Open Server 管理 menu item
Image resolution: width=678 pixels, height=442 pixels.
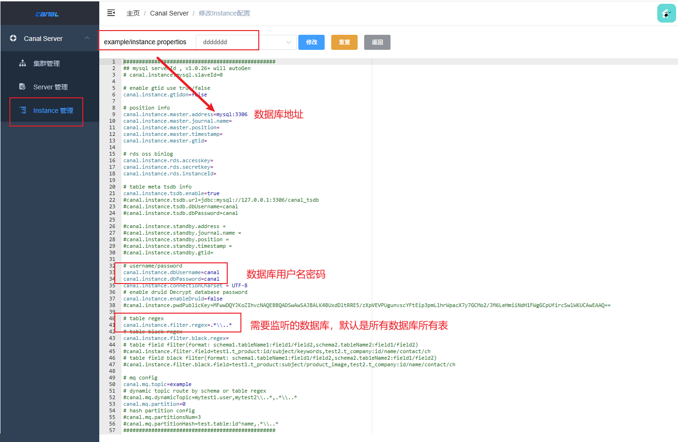pos(49,87)
